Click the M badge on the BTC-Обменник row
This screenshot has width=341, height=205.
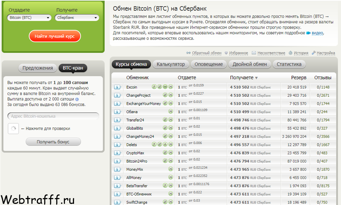click(x=171, y=194)
